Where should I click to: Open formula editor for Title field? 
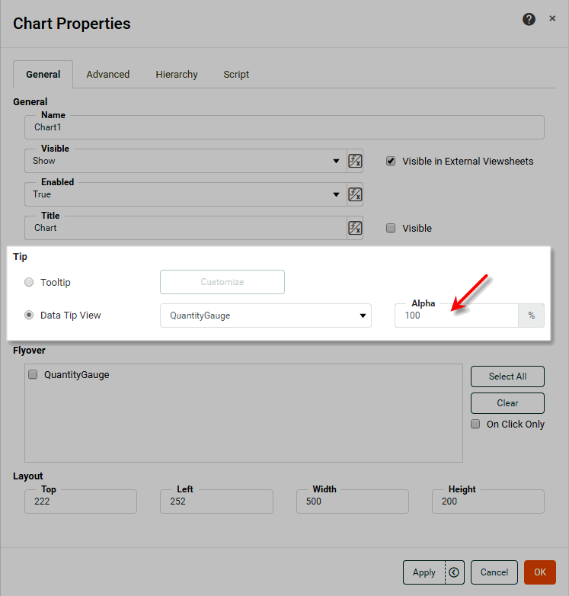pos(355,228)
